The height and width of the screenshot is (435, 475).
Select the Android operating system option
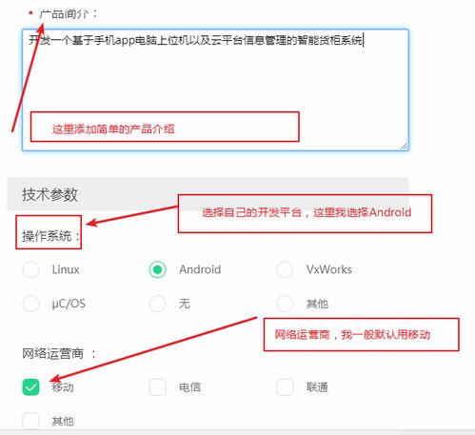point(157,269)
